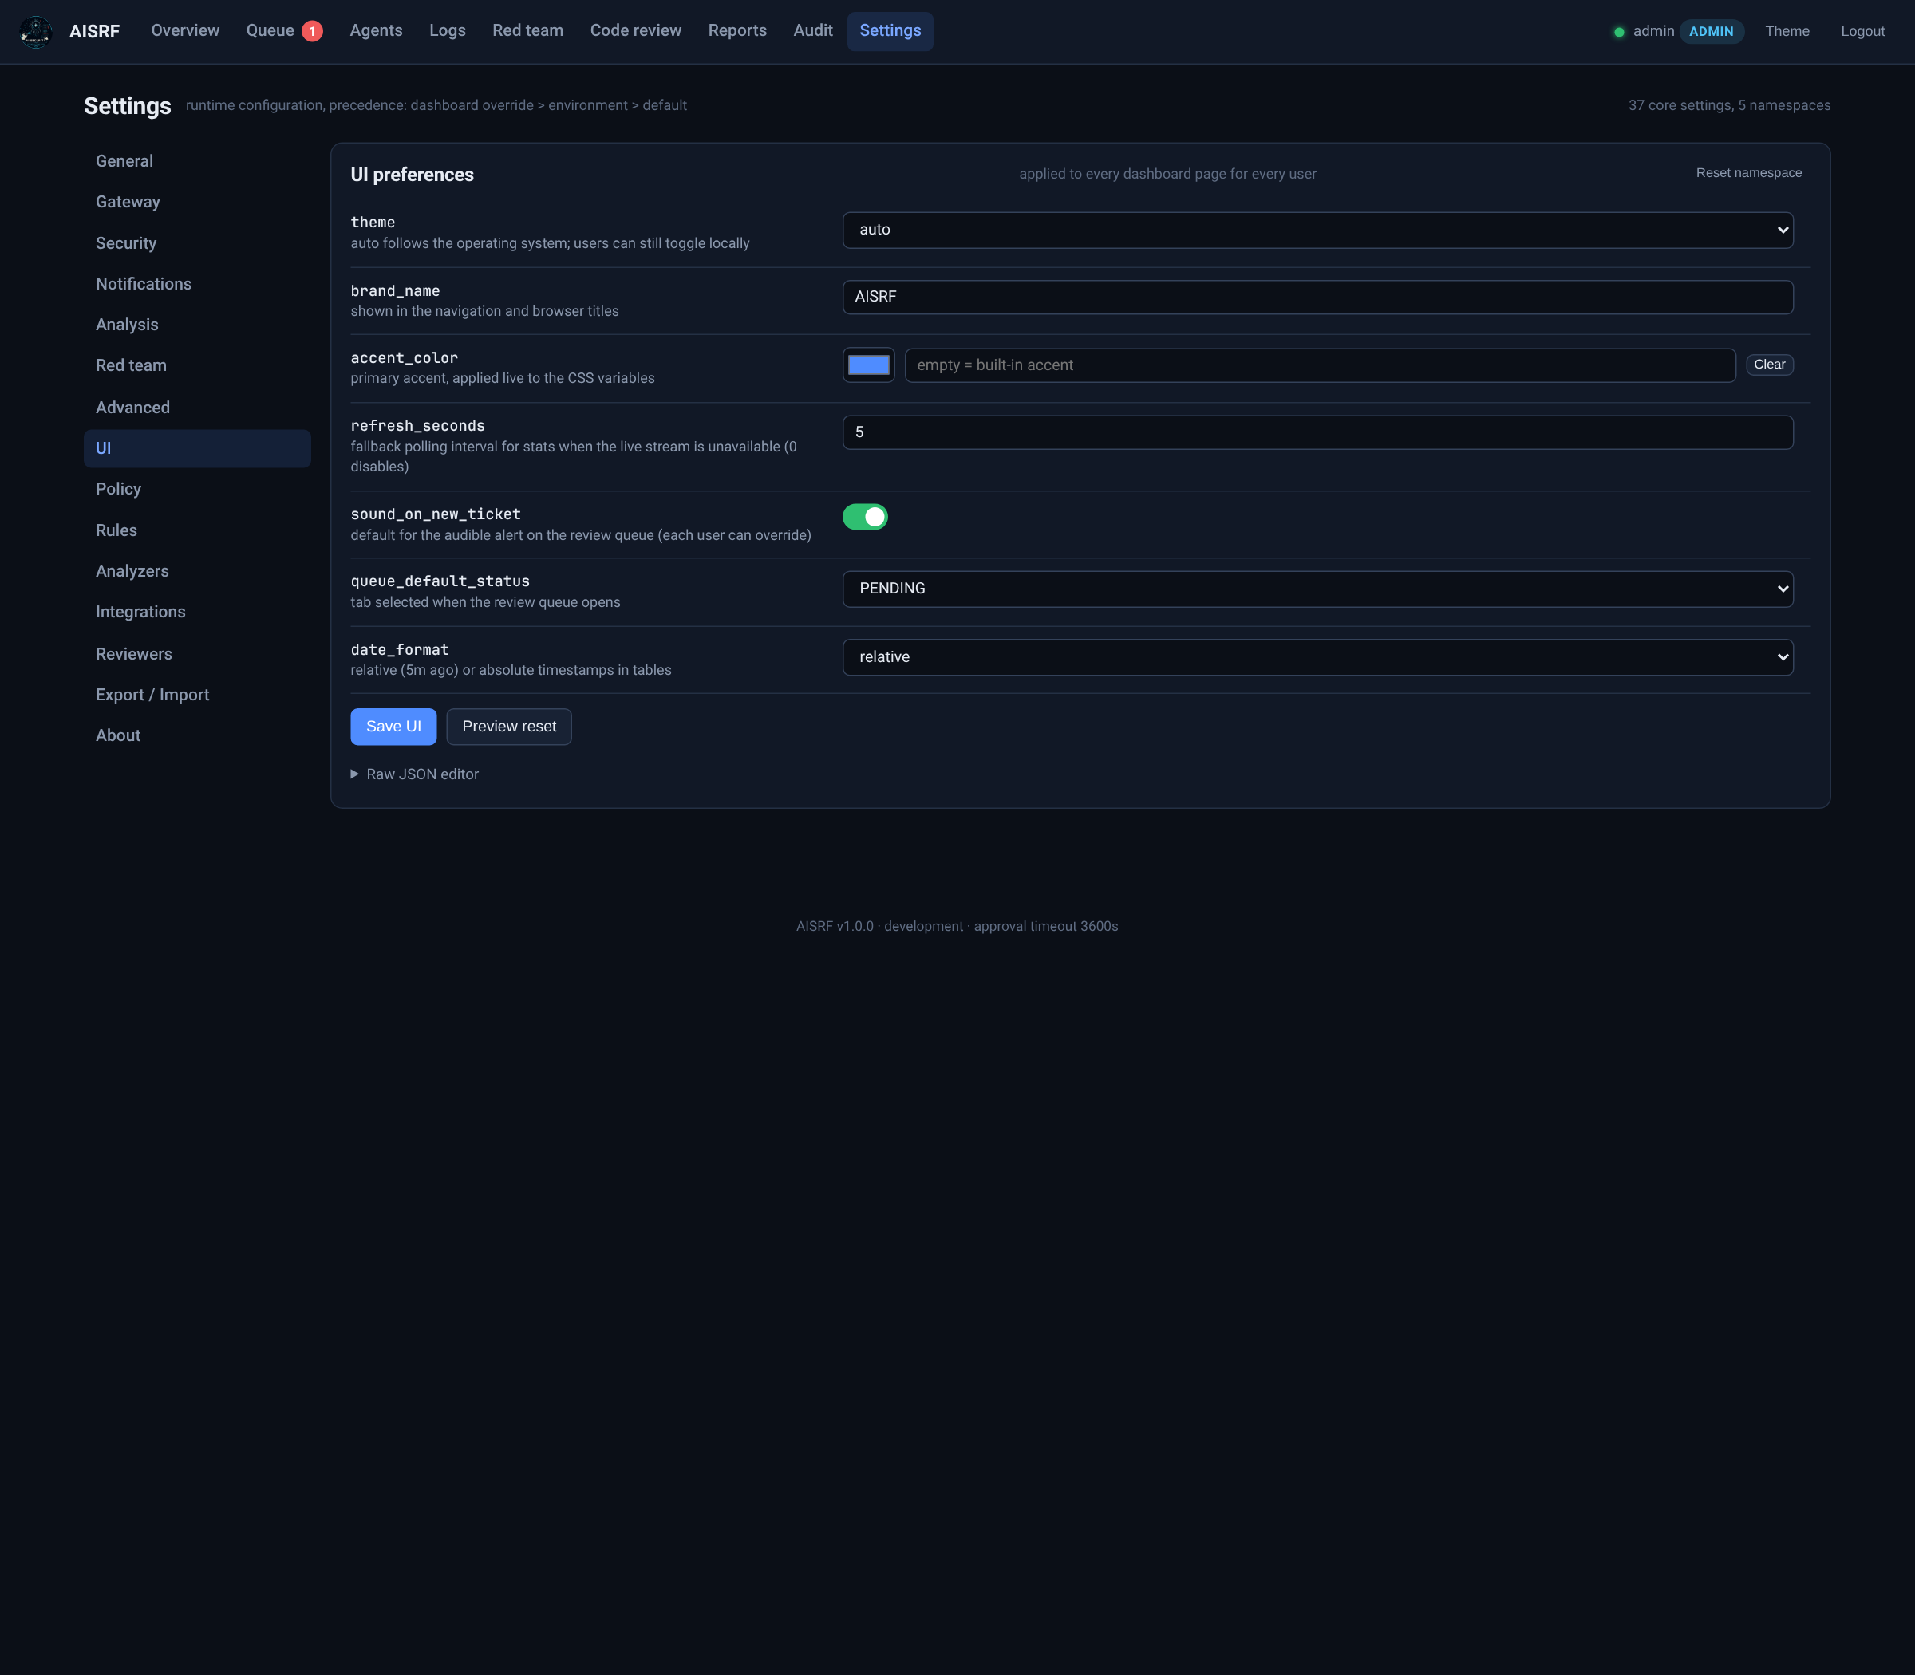Open the accent_color swatch picker
The height and width of the screenshot is (1675, 1915).
tap(869, 365)
